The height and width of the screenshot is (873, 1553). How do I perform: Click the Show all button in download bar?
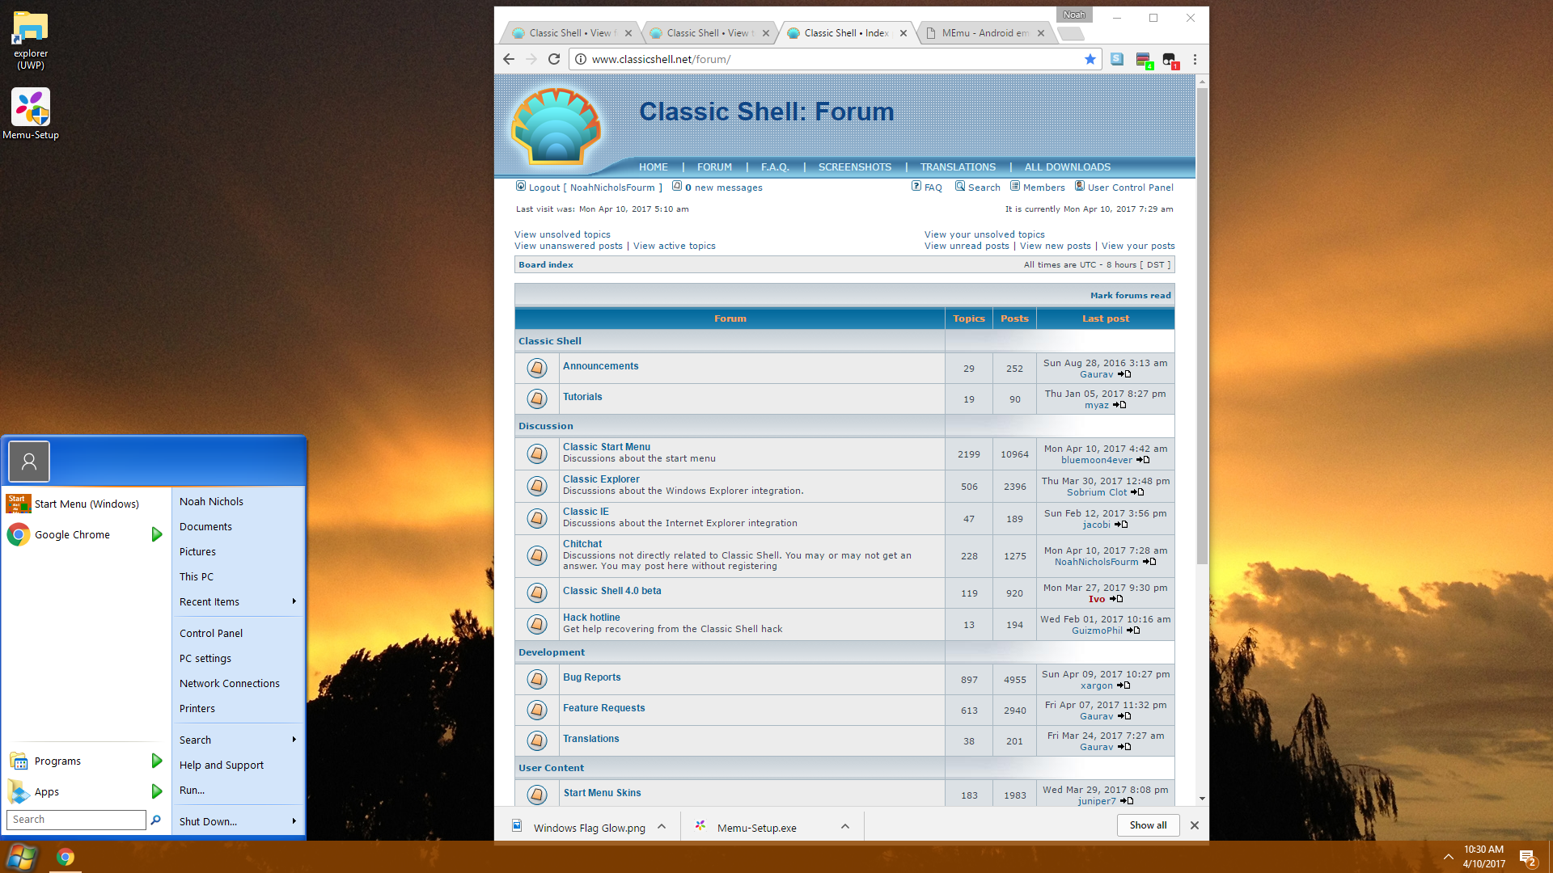click(1148, 824)
